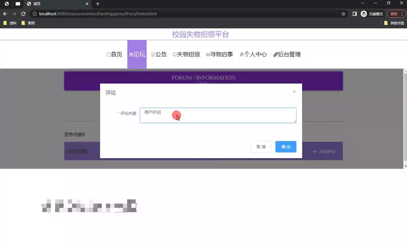Click the scrollbar down arrow
Image resolution: width=407 pixels, height=244 pixels.
click(405, 166)
